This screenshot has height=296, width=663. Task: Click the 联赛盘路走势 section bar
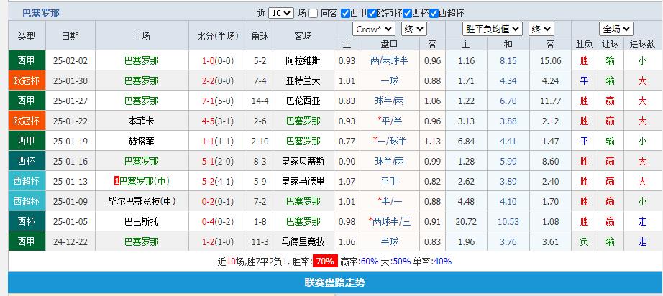[x=334, y=282]
